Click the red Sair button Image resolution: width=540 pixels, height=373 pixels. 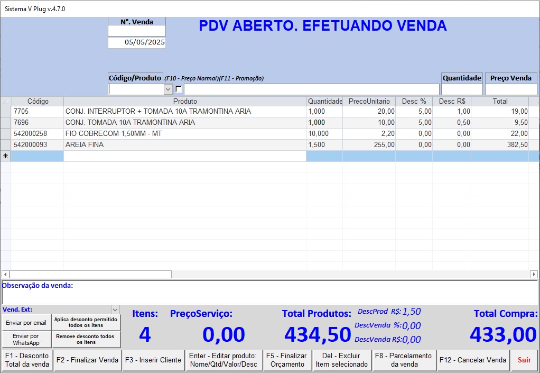(x=524, y=360)
